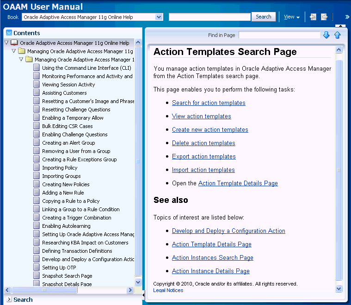
Task: Open Action Instance Details Page link
Action: tap(210, 271)
